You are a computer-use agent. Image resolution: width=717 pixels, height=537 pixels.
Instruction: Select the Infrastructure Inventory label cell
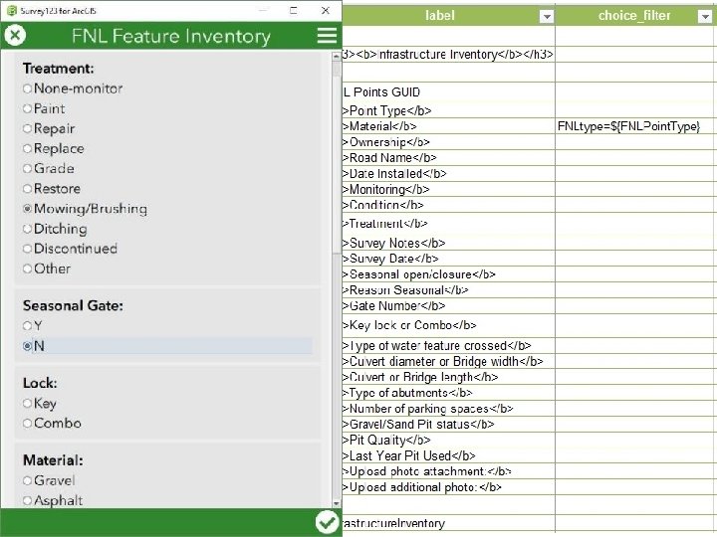point(448,55)
